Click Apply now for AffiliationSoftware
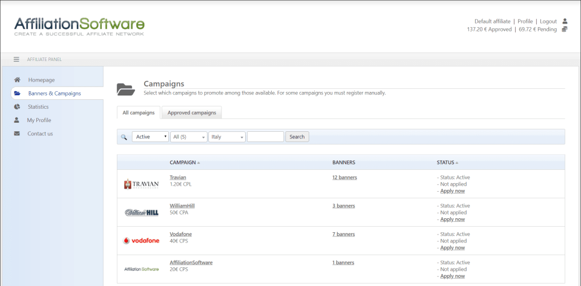The width and height of the screenshot is (581, 286). 453,276
